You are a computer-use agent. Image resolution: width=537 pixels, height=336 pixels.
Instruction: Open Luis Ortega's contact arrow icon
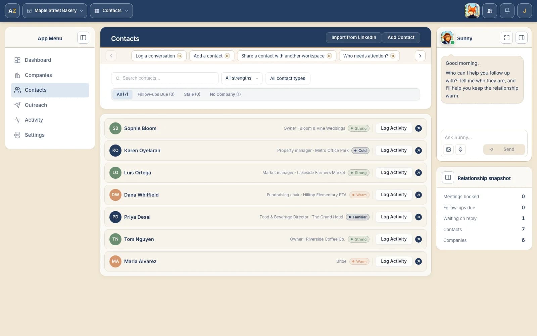[419, 173]
